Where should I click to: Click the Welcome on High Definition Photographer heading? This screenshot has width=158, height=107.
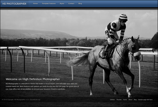33,79
